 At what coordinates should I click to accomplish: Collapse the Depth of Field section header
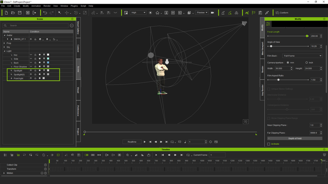[x=295, y=139]
